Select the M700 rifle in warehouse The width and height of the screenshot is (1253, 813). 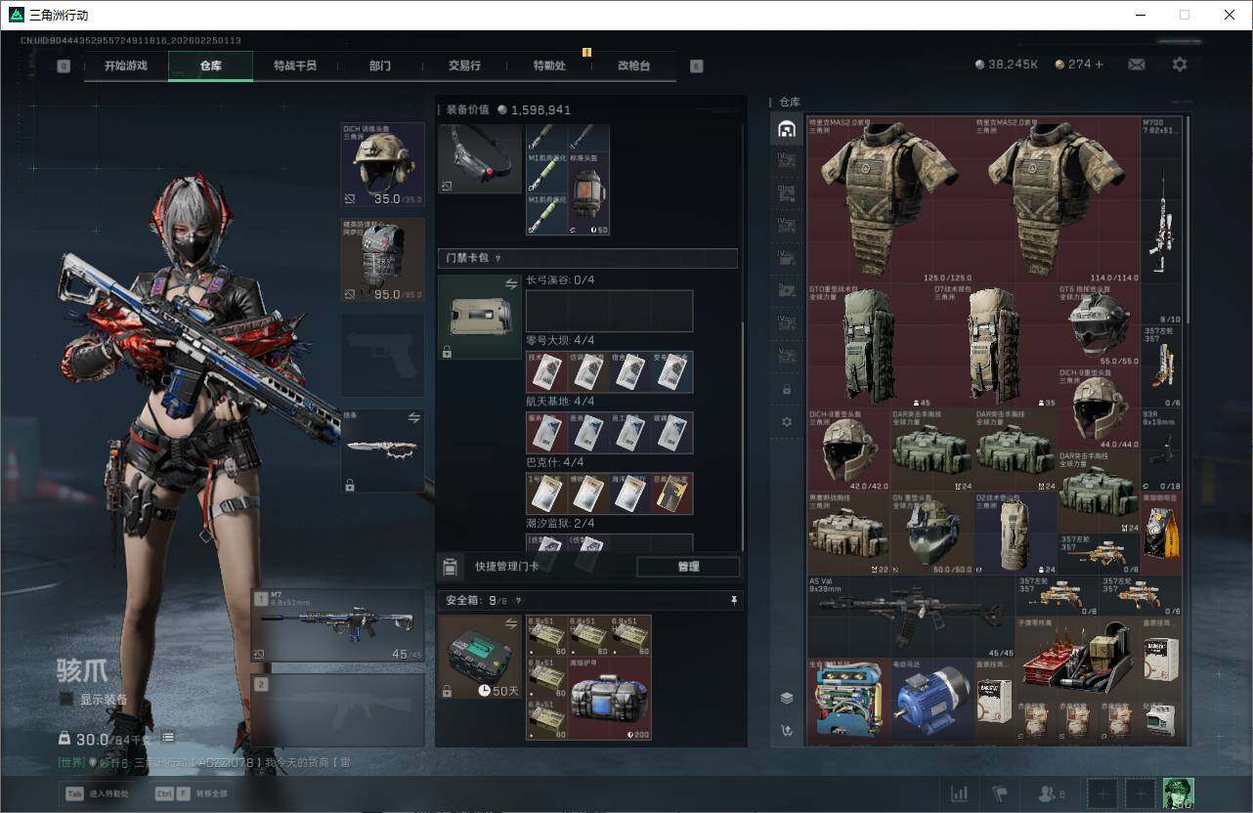[x=1161, y=221]
